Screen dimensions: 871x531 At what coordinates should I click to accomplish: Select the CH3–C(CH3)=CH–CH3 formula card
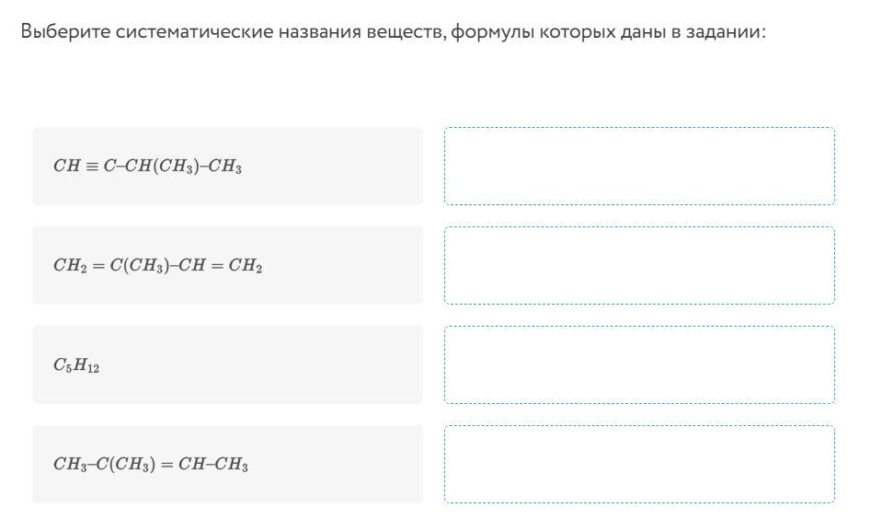tap(228, 464)
